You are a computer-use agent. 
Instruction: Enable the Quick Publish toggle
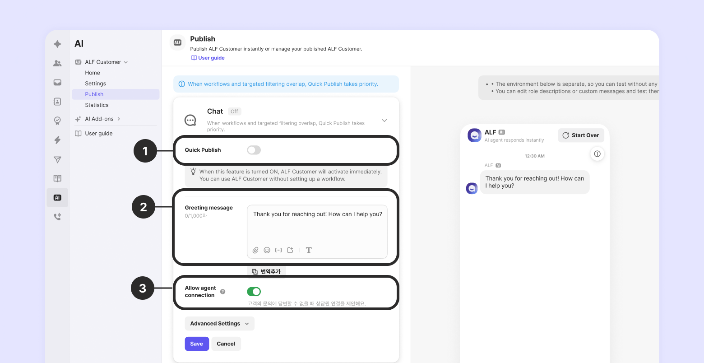pyautogui.click(x=254, y=150)
